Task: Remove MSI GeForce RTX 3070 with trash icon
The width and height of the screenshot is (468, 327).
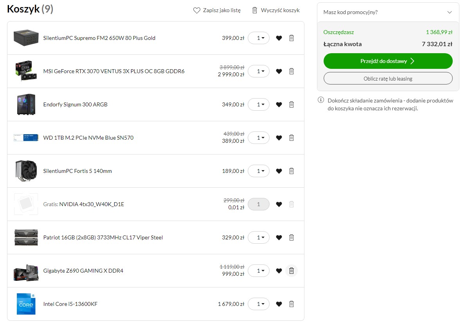Action: click(291, 71)
